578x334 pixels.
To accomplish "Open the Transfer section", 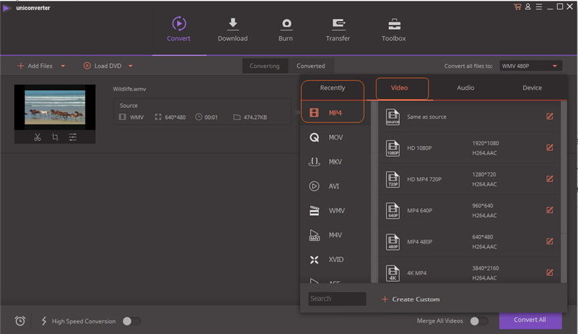I will pyautogui.click(x=338, y=29).
